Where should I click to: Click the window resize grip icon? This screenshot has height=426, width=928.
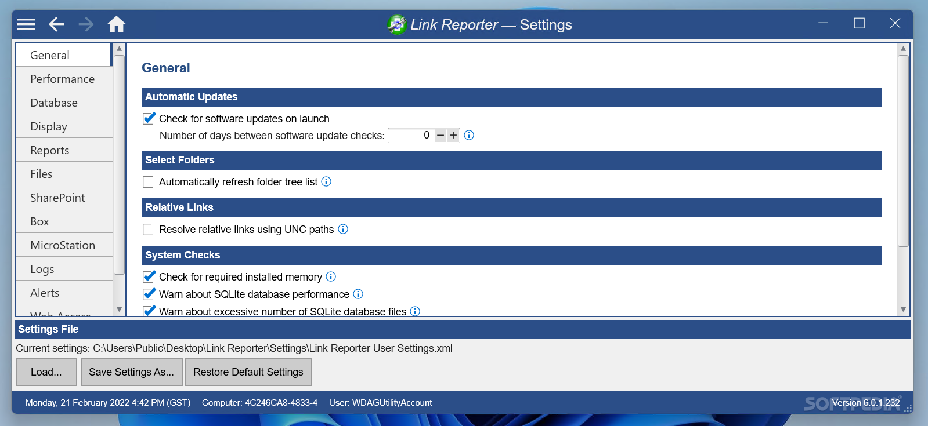[x=908, y=409]
